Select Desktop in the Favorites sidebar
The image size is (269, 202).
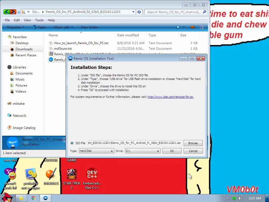click(22, 43)
